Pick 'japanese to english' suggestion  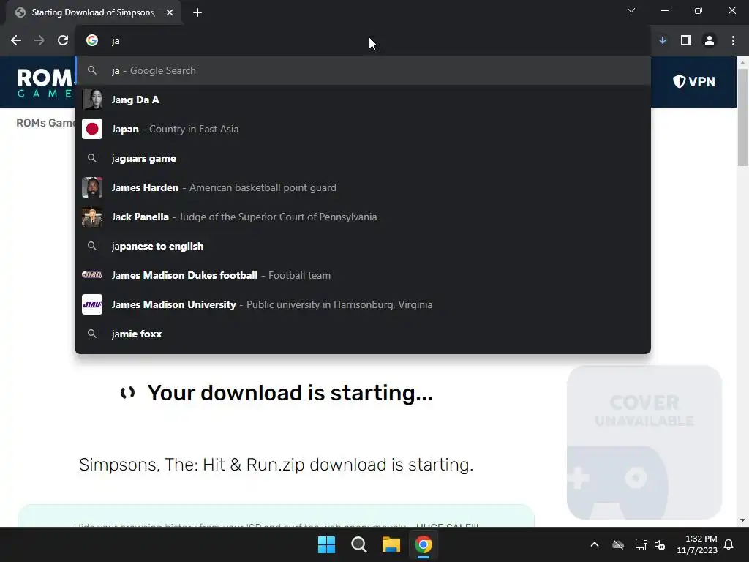(363, 246)
